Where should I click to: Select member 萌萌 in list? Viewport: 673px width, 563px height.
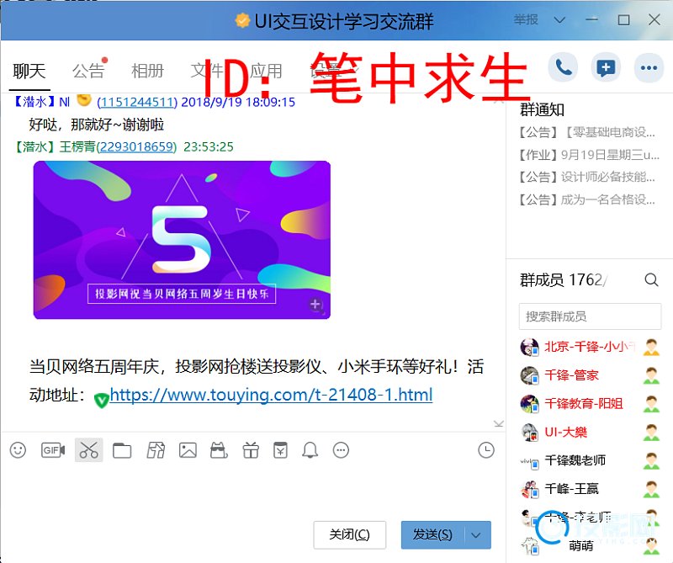pyautogui.click(x=581, y=546)
